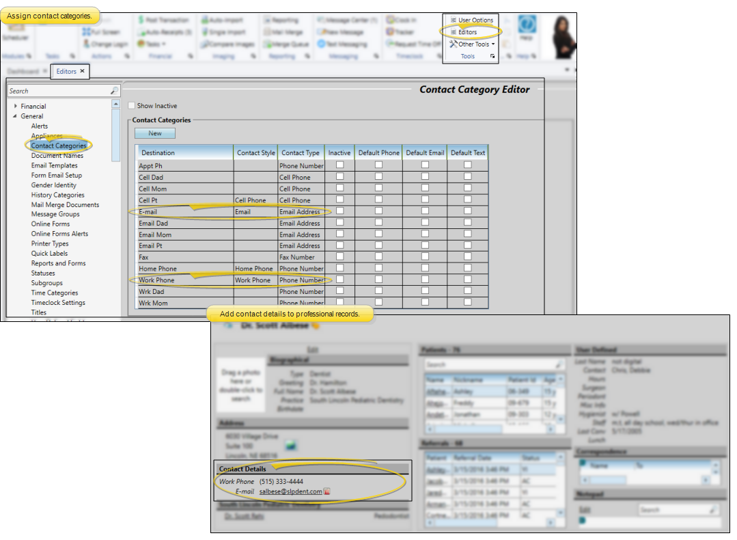The width and height of the screenshot is (737, 540).
Task: Click the Tools group dialog launcher icon
Action: [492, 57]
